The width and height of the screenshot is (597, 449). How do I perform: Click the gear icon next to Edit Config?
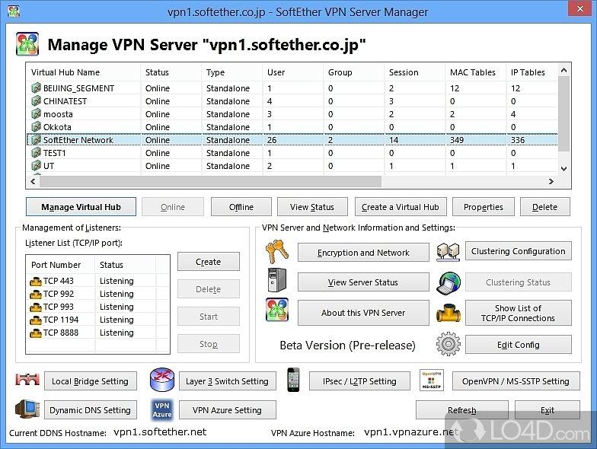click(x=449, y=344)
